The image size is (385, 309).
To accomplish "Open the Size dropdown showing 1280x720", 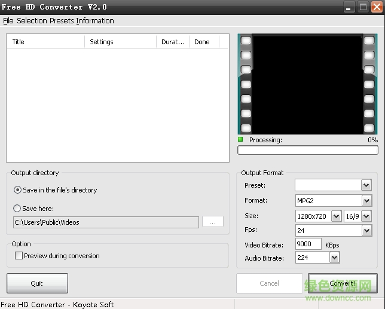I will pyautogui.click(x=336, y=216).
